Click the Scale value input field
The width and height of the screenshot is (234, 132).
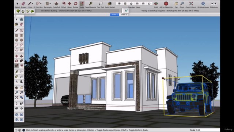[x=207, y=130]
